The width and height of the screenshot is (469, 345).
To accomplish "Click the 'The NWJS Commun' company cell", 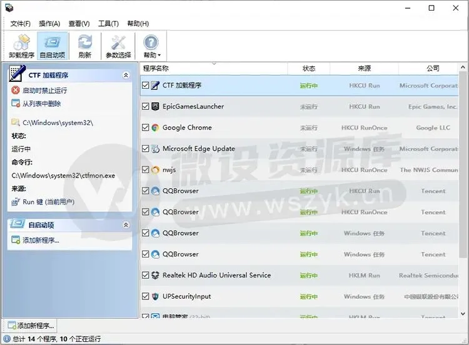I will (429, 170).
